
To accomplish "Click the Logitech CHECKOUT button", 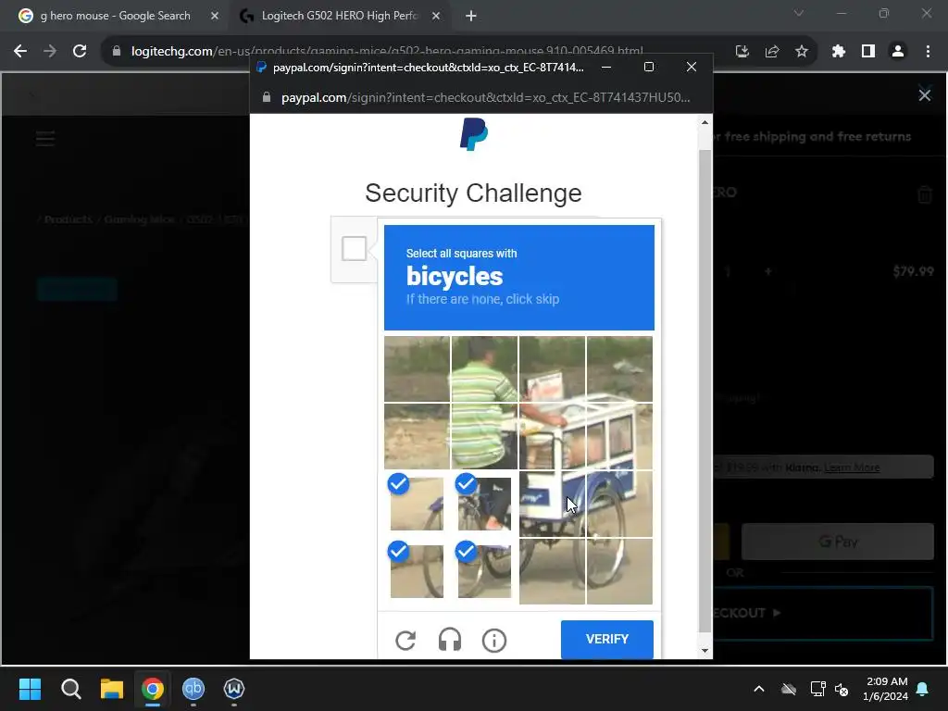I will pos(823,613).
